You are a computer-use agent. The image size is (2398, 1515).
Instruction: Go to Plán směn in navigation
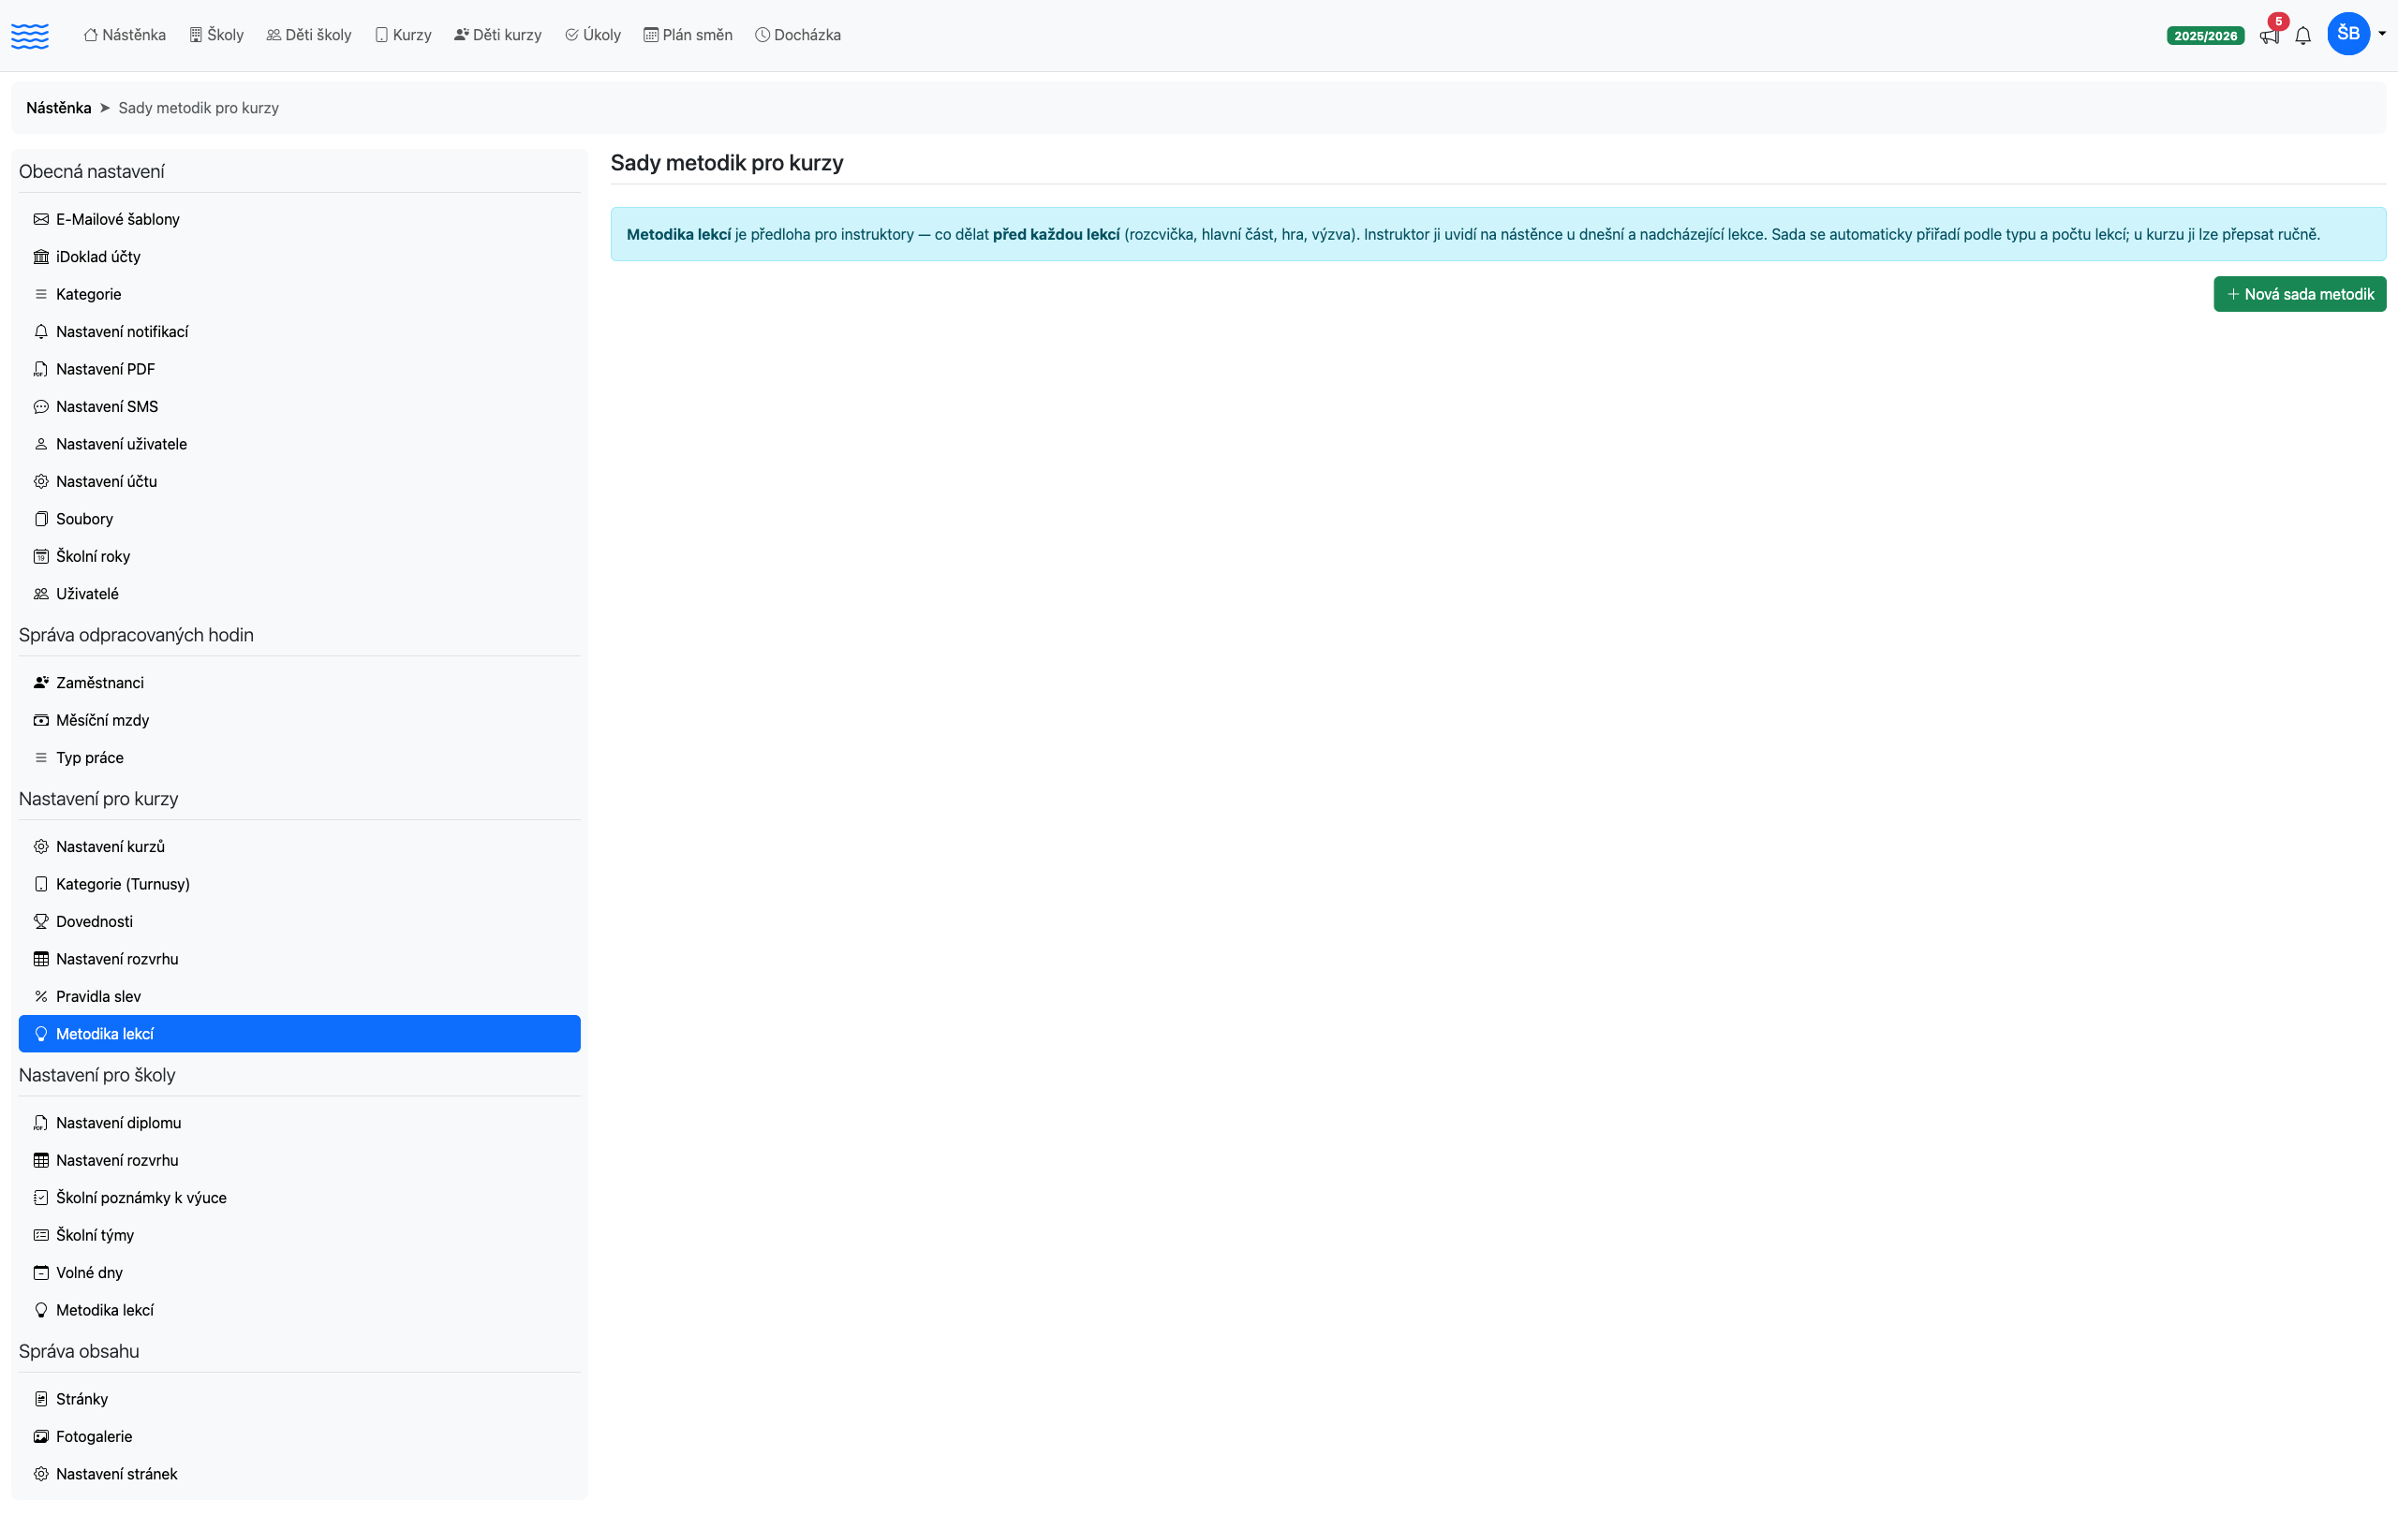pyautogui.click(x=688, y=35)
